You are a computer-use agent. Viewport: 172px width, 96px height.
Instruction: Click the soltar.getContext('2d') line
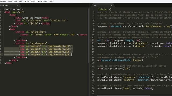114,69
